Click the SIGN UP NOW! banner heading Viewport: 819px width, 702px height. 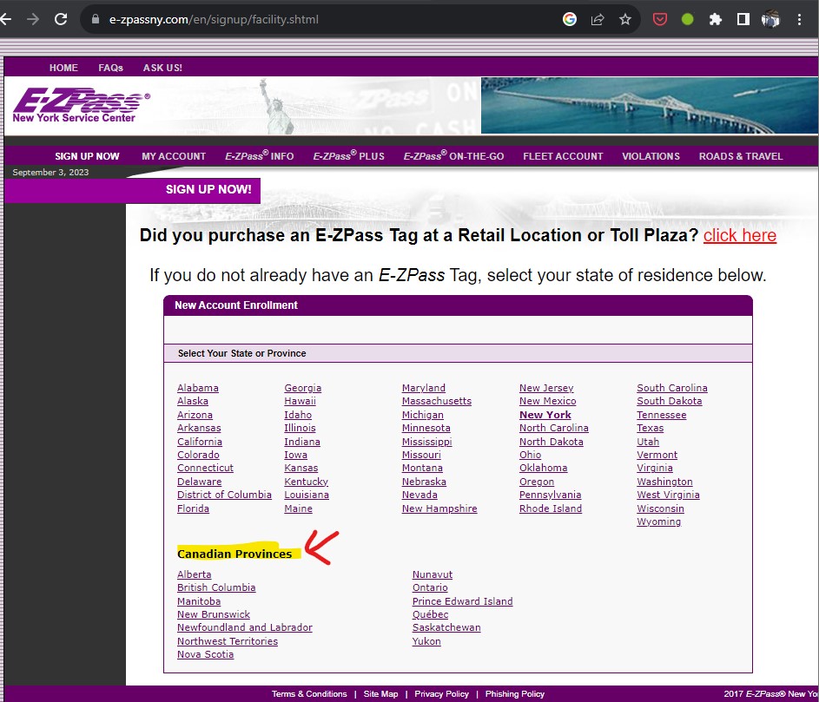pos(208,189)
